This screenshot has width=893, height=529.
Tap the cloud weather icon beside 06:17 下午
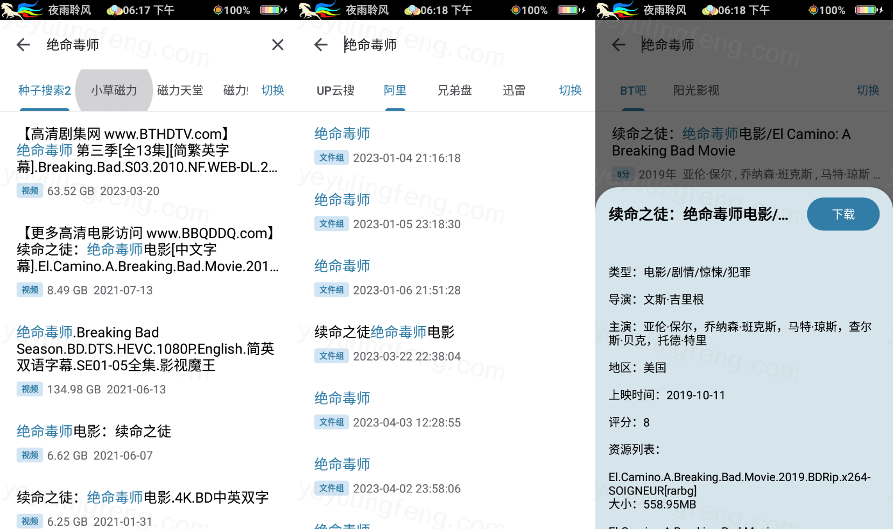(x=114, y=10)
